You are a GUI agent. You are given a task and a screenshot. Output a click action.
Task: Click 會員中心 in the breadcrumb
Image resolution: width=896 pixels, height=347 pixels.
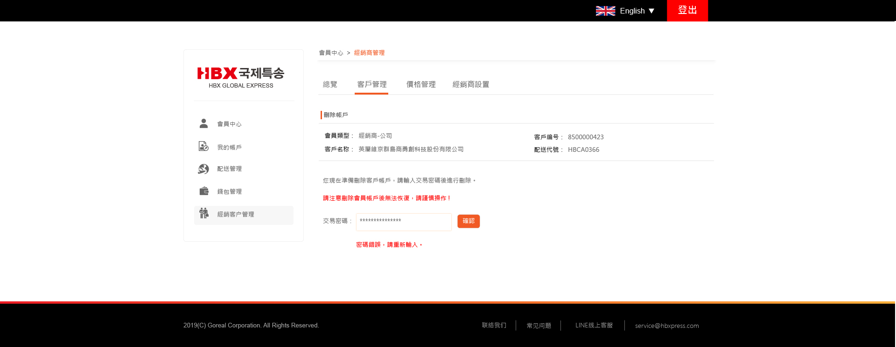pyautogui.click(x=331, y=53)
